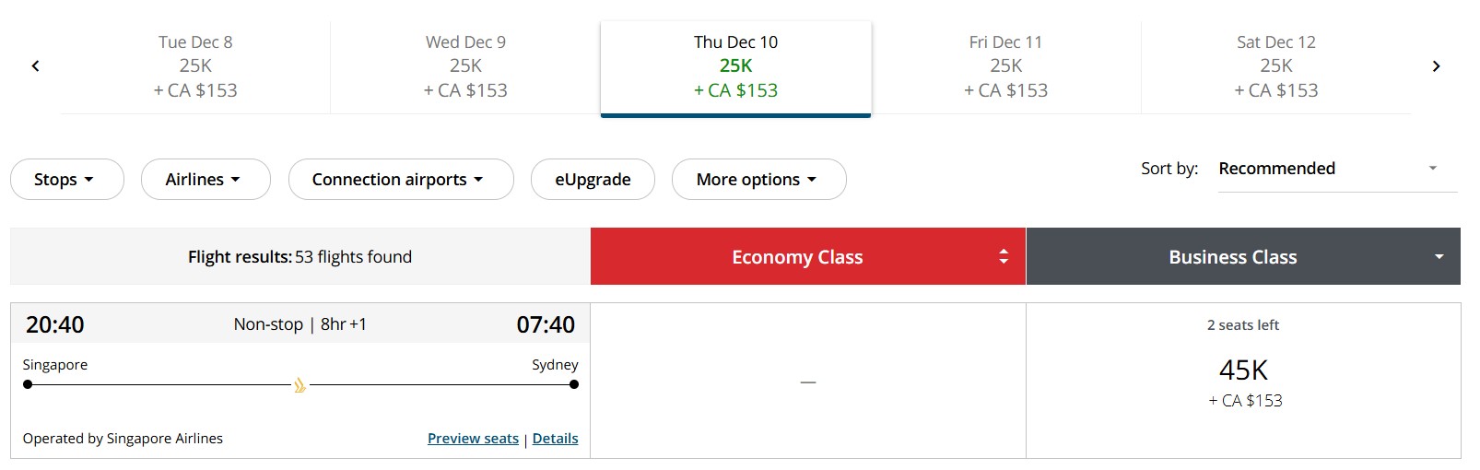
Task: Expand the Business Class column arrow
Action: (x=1439, y=257)
